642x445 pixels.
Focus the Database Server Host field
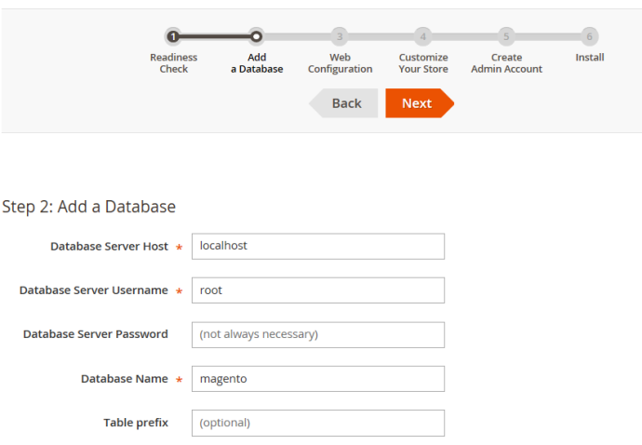317,246
